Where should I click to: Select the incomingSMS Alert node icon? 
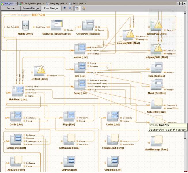pos(128,35)
